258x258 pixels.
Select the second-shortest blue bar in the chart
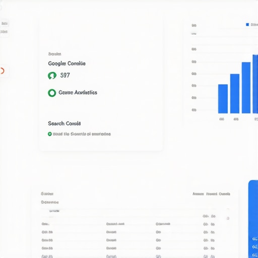[x=235, y=94]
